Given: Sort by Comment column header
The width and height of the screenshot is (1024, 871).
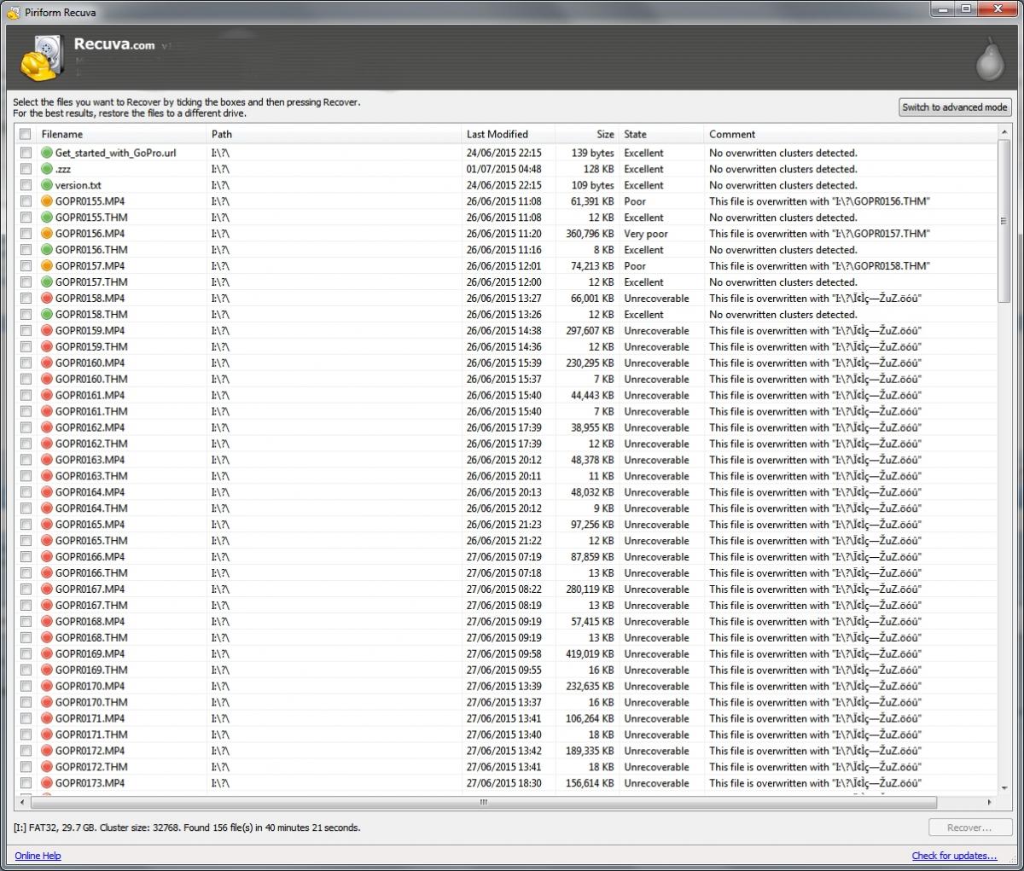Looking at the screenshot, I should tap(849, 134).
